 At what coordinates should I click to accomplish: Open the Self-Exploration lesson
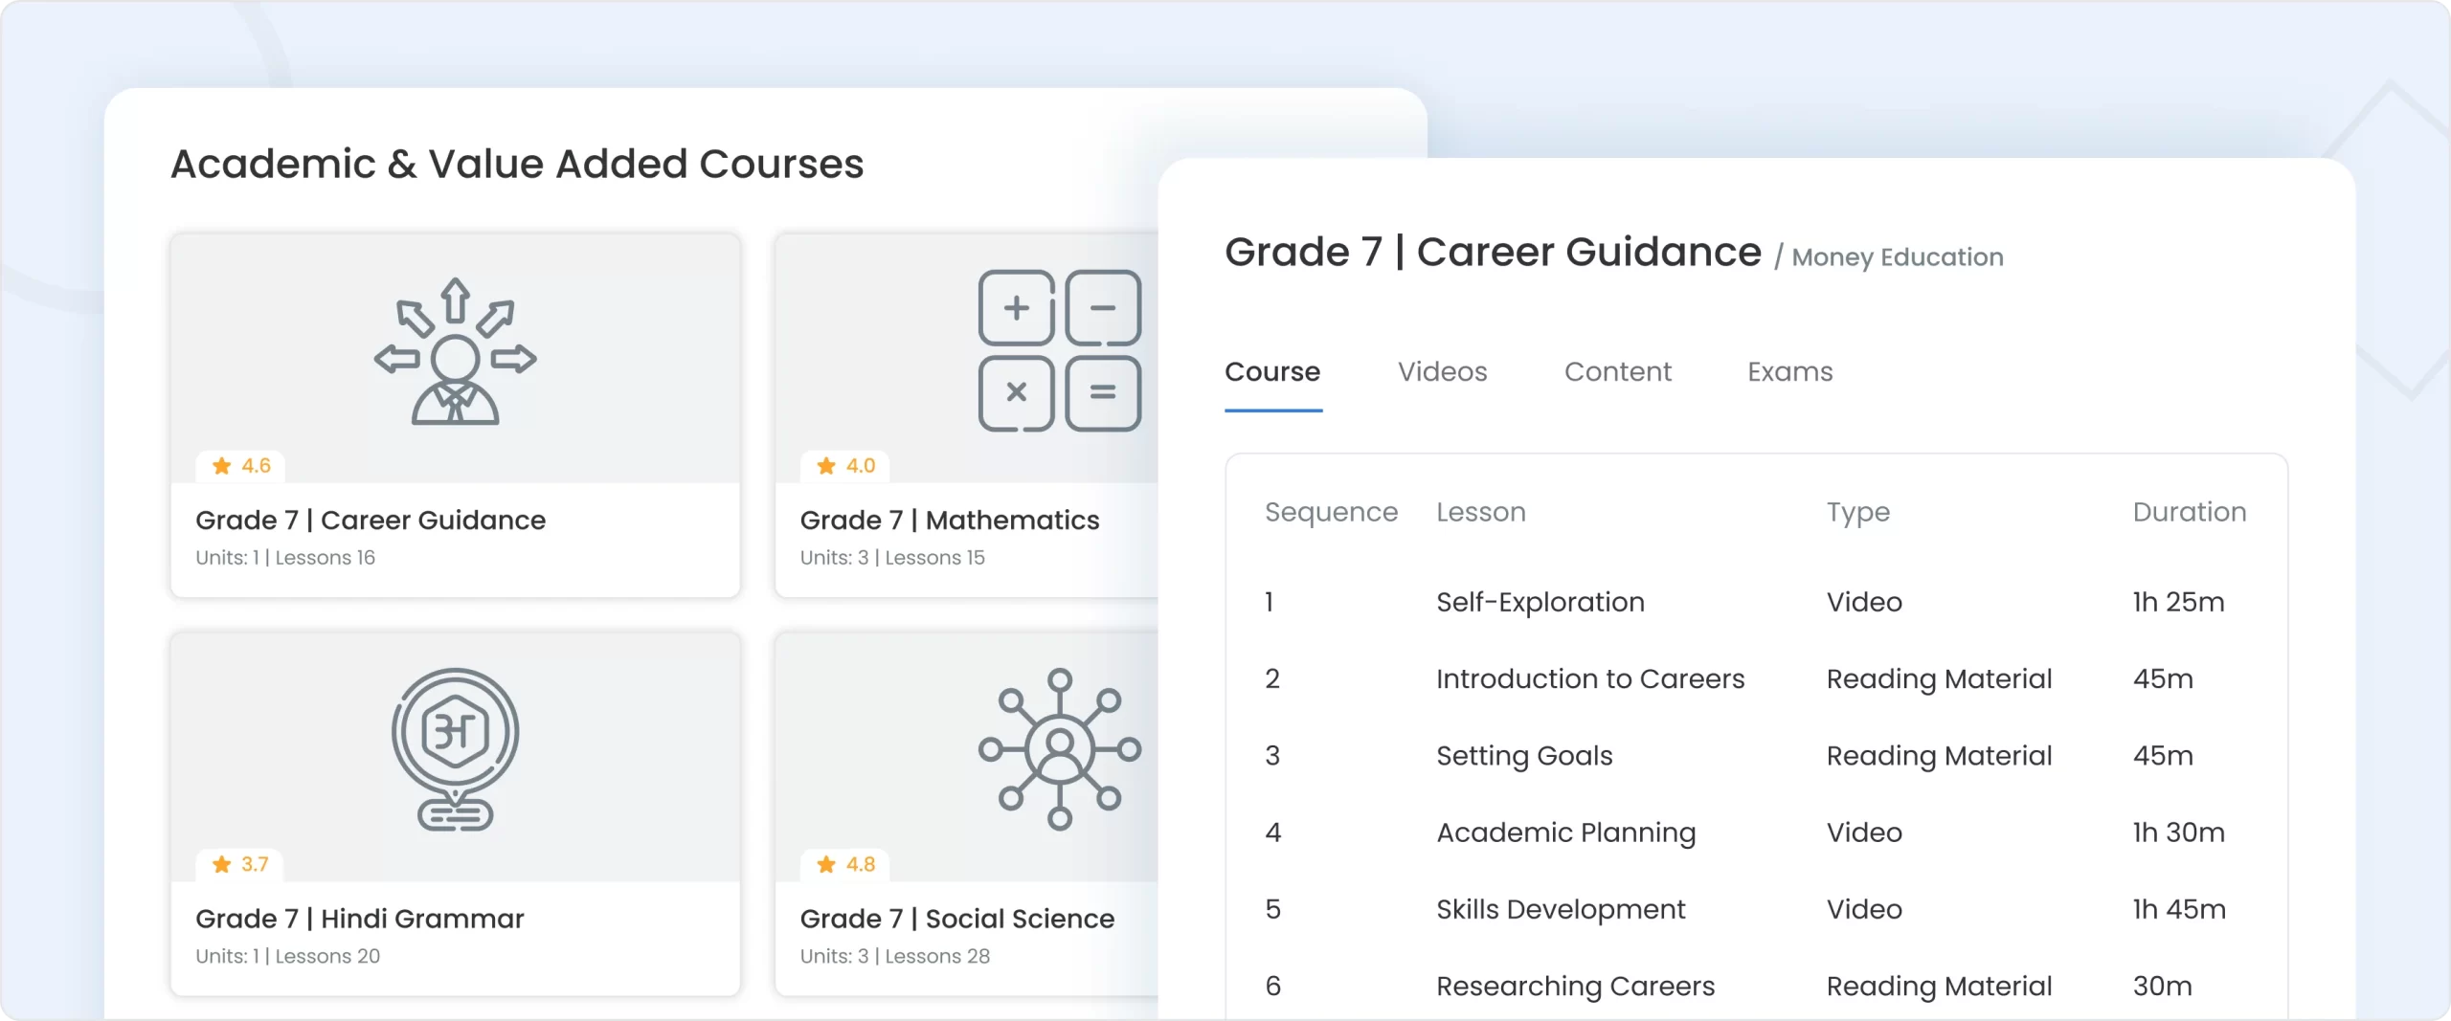pos(1540,602)
